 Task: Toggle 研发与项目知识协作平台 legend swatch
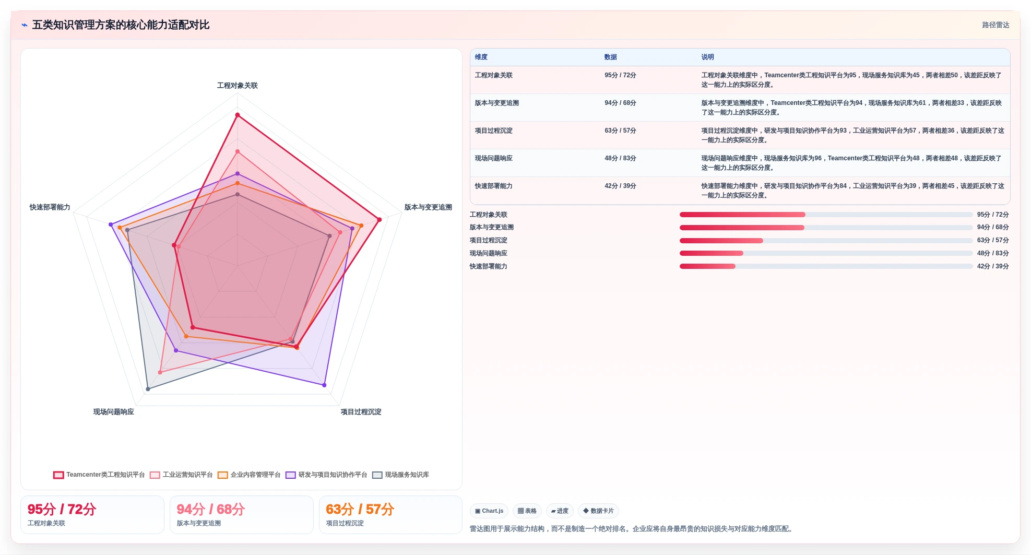[x=291, y=475]
